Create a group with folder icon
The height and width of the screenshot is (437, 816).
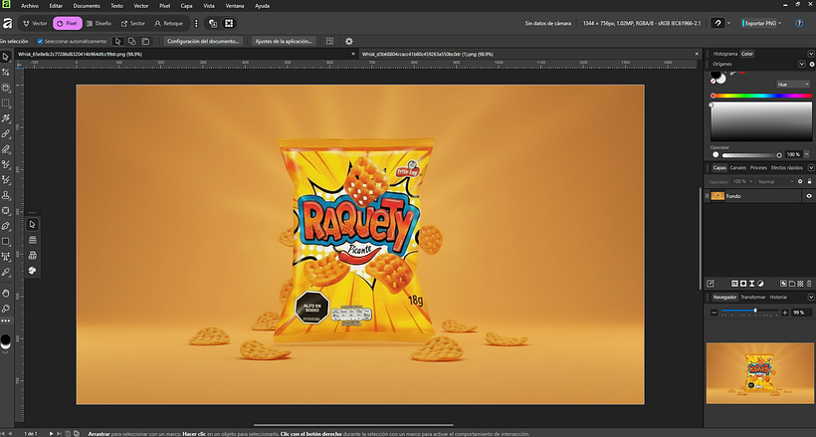[792, 284]
